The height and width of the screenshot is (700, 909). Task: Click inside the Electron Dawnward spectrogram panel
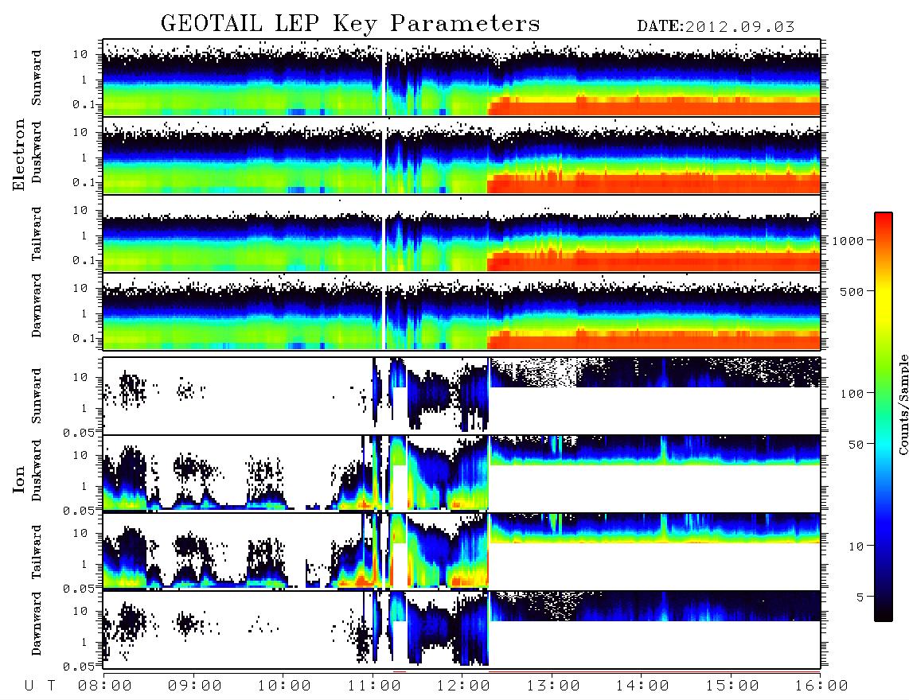click(x=462, y=311)
